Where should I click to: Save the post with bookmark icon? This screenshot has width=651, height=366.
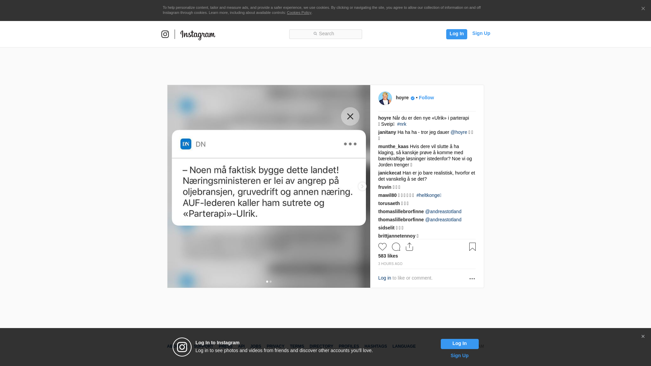tap(472, 247)
